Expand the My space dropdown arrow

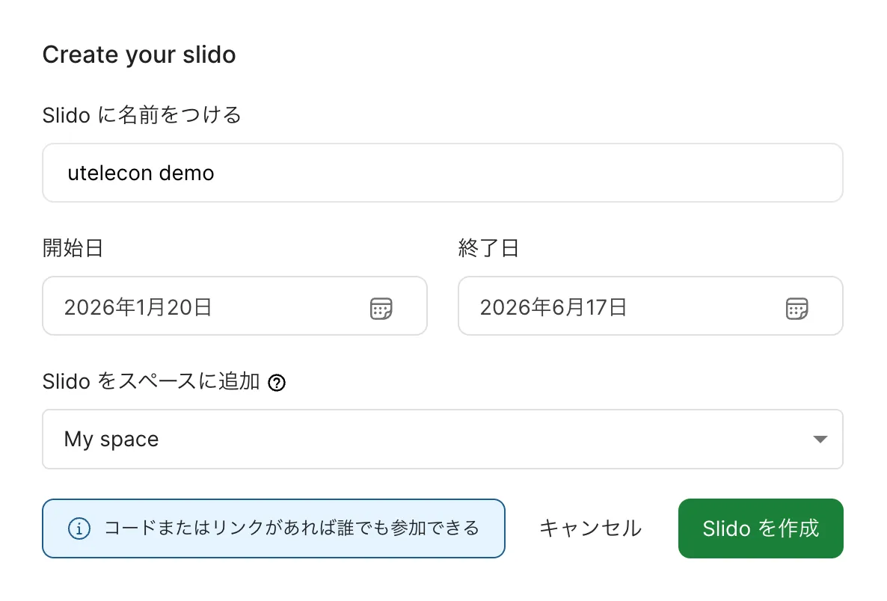tap(820, 440)
